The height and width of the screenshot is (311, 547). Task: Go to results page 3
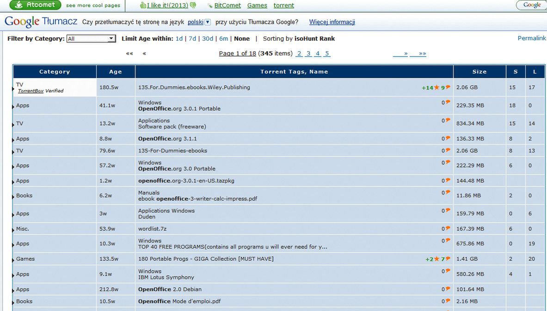coord(308,53)
